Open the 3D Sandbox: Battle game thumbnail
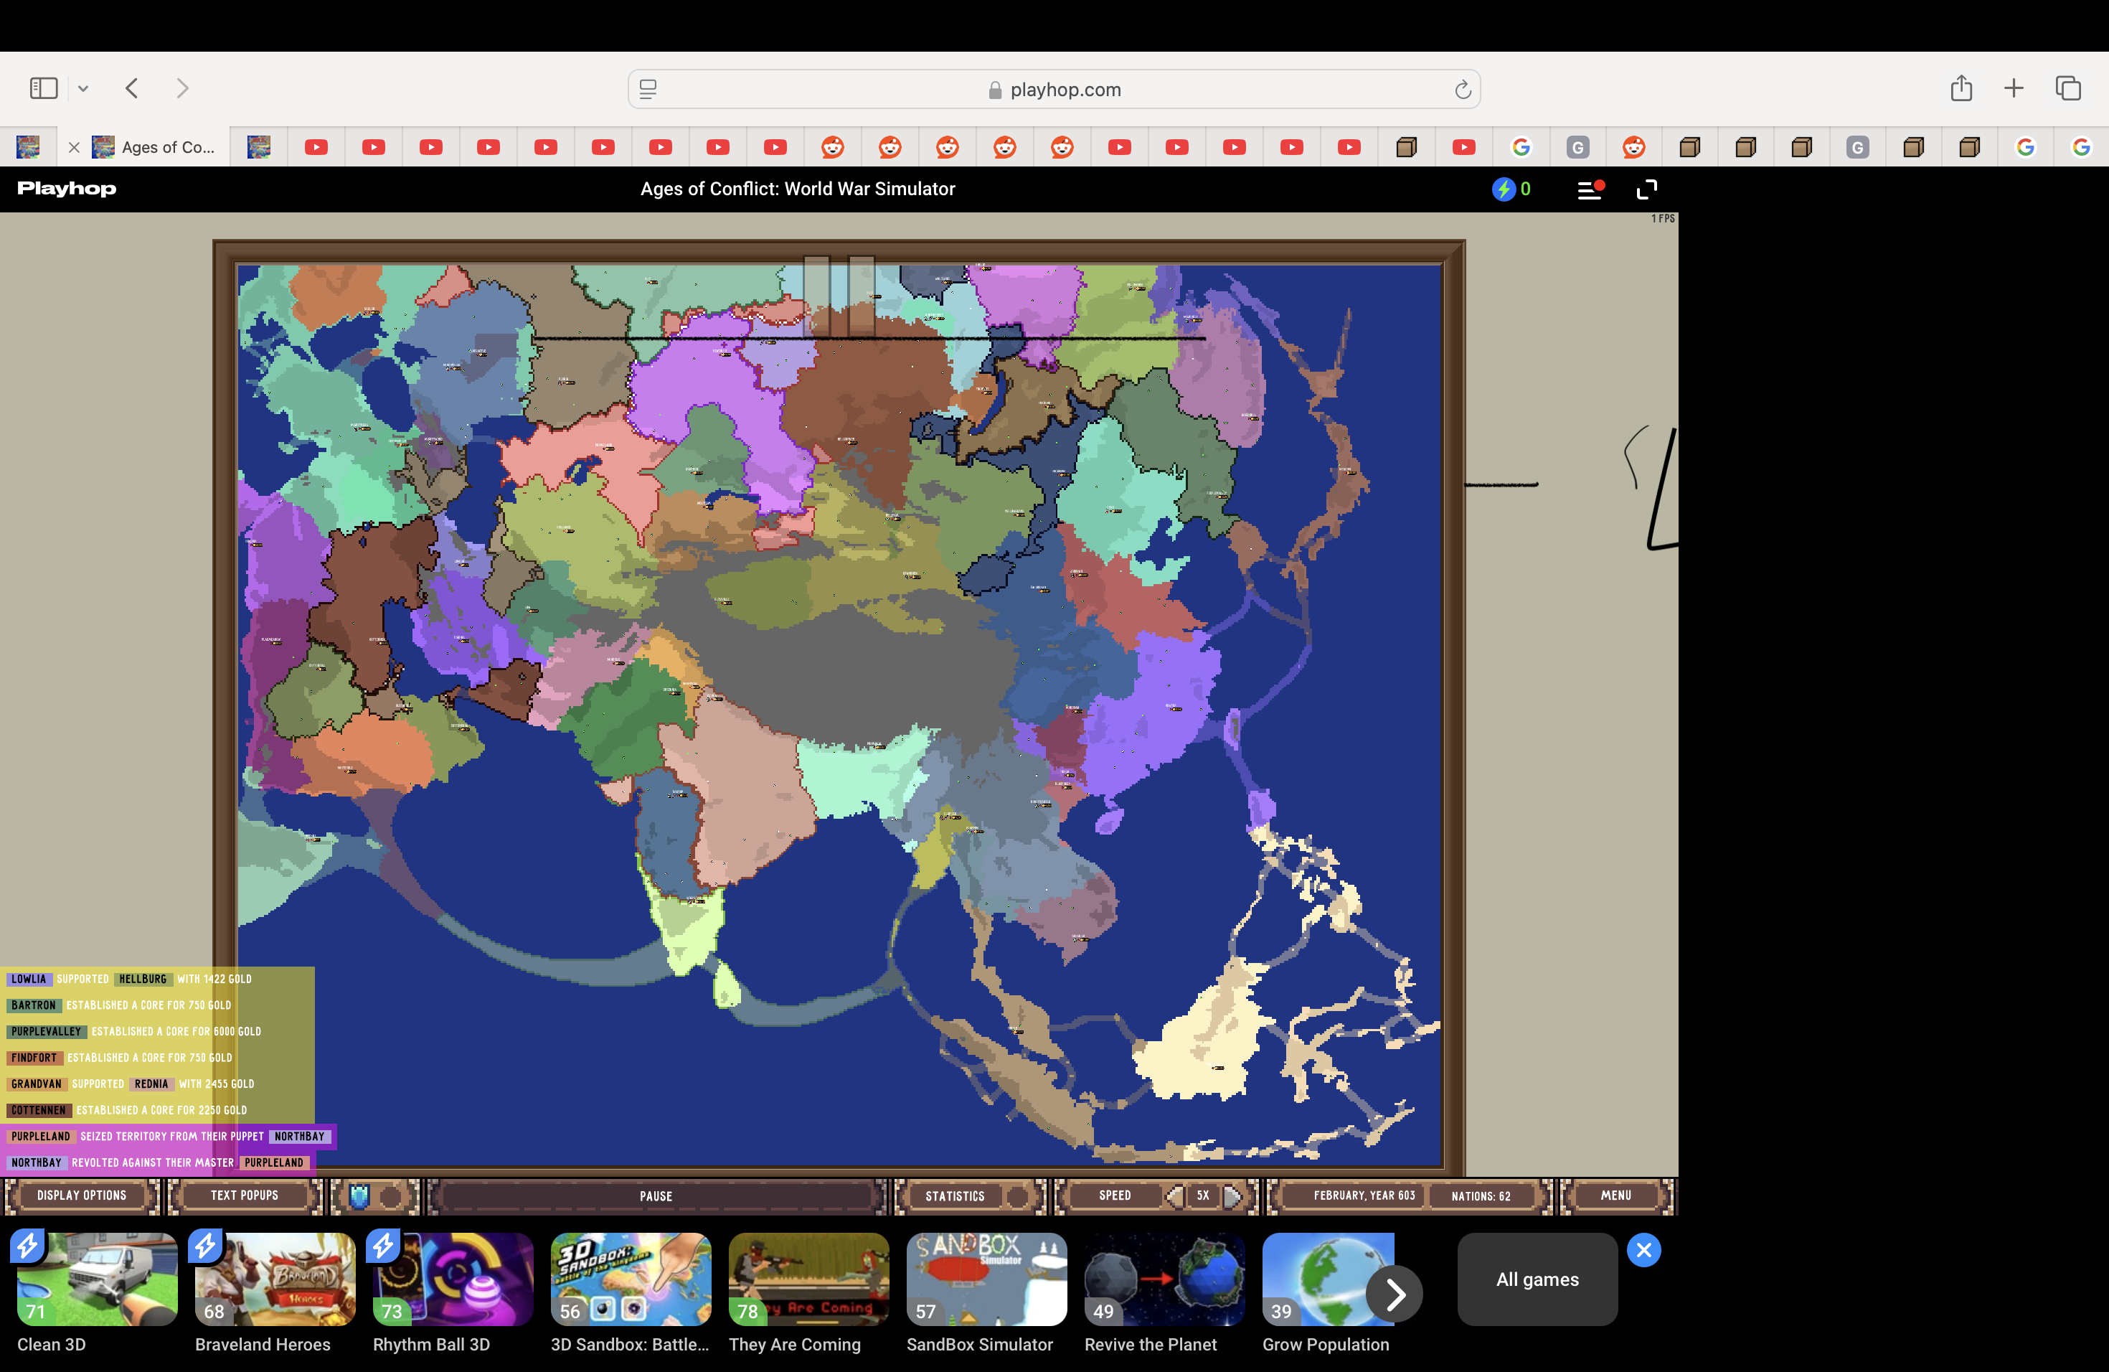The width and height of the screenshot is (2109, 1372). pyautogui.click(x=631, y=1279)
